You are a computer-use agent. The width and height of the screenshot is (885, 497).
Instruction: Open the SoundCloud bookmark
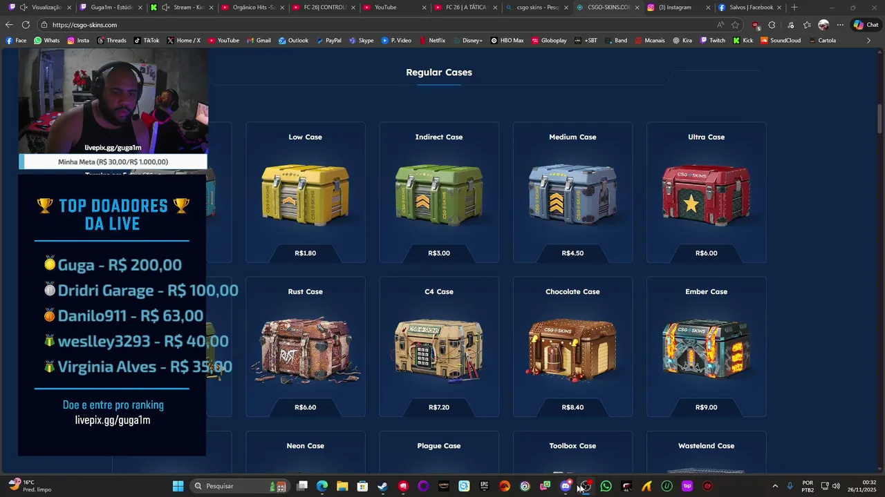[x=781, y=41]
